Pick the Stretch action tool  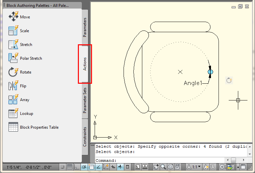[x=20, y=44]
